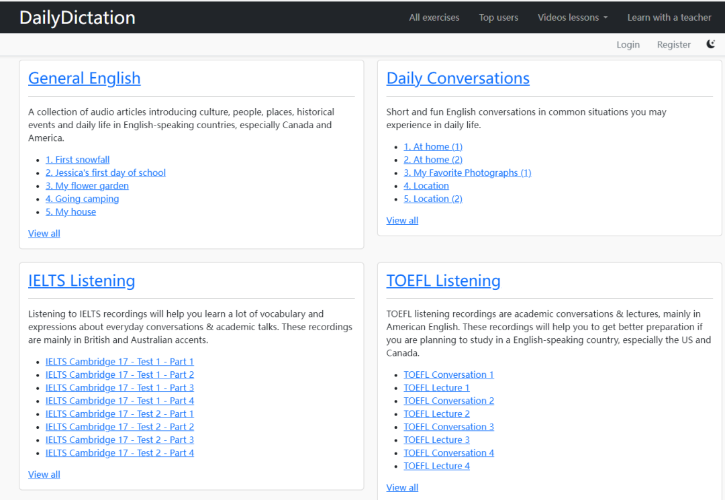Open the TOEFL Listening heading link
The width and height of the screenshot is (725, 500).
pyautogui.click(x=444, y=281)
